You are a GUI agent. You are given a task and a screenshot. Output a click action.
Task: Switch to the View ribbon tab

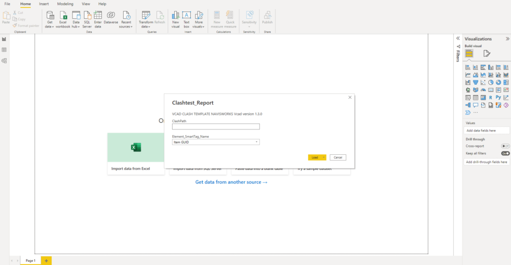coord(86,4)
